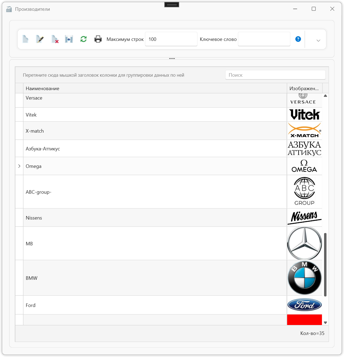The width and height of the screenshot is (344, 357).
Task: Click the Изображен... column header
Action: pyautogui.click(x=304, y=88)
